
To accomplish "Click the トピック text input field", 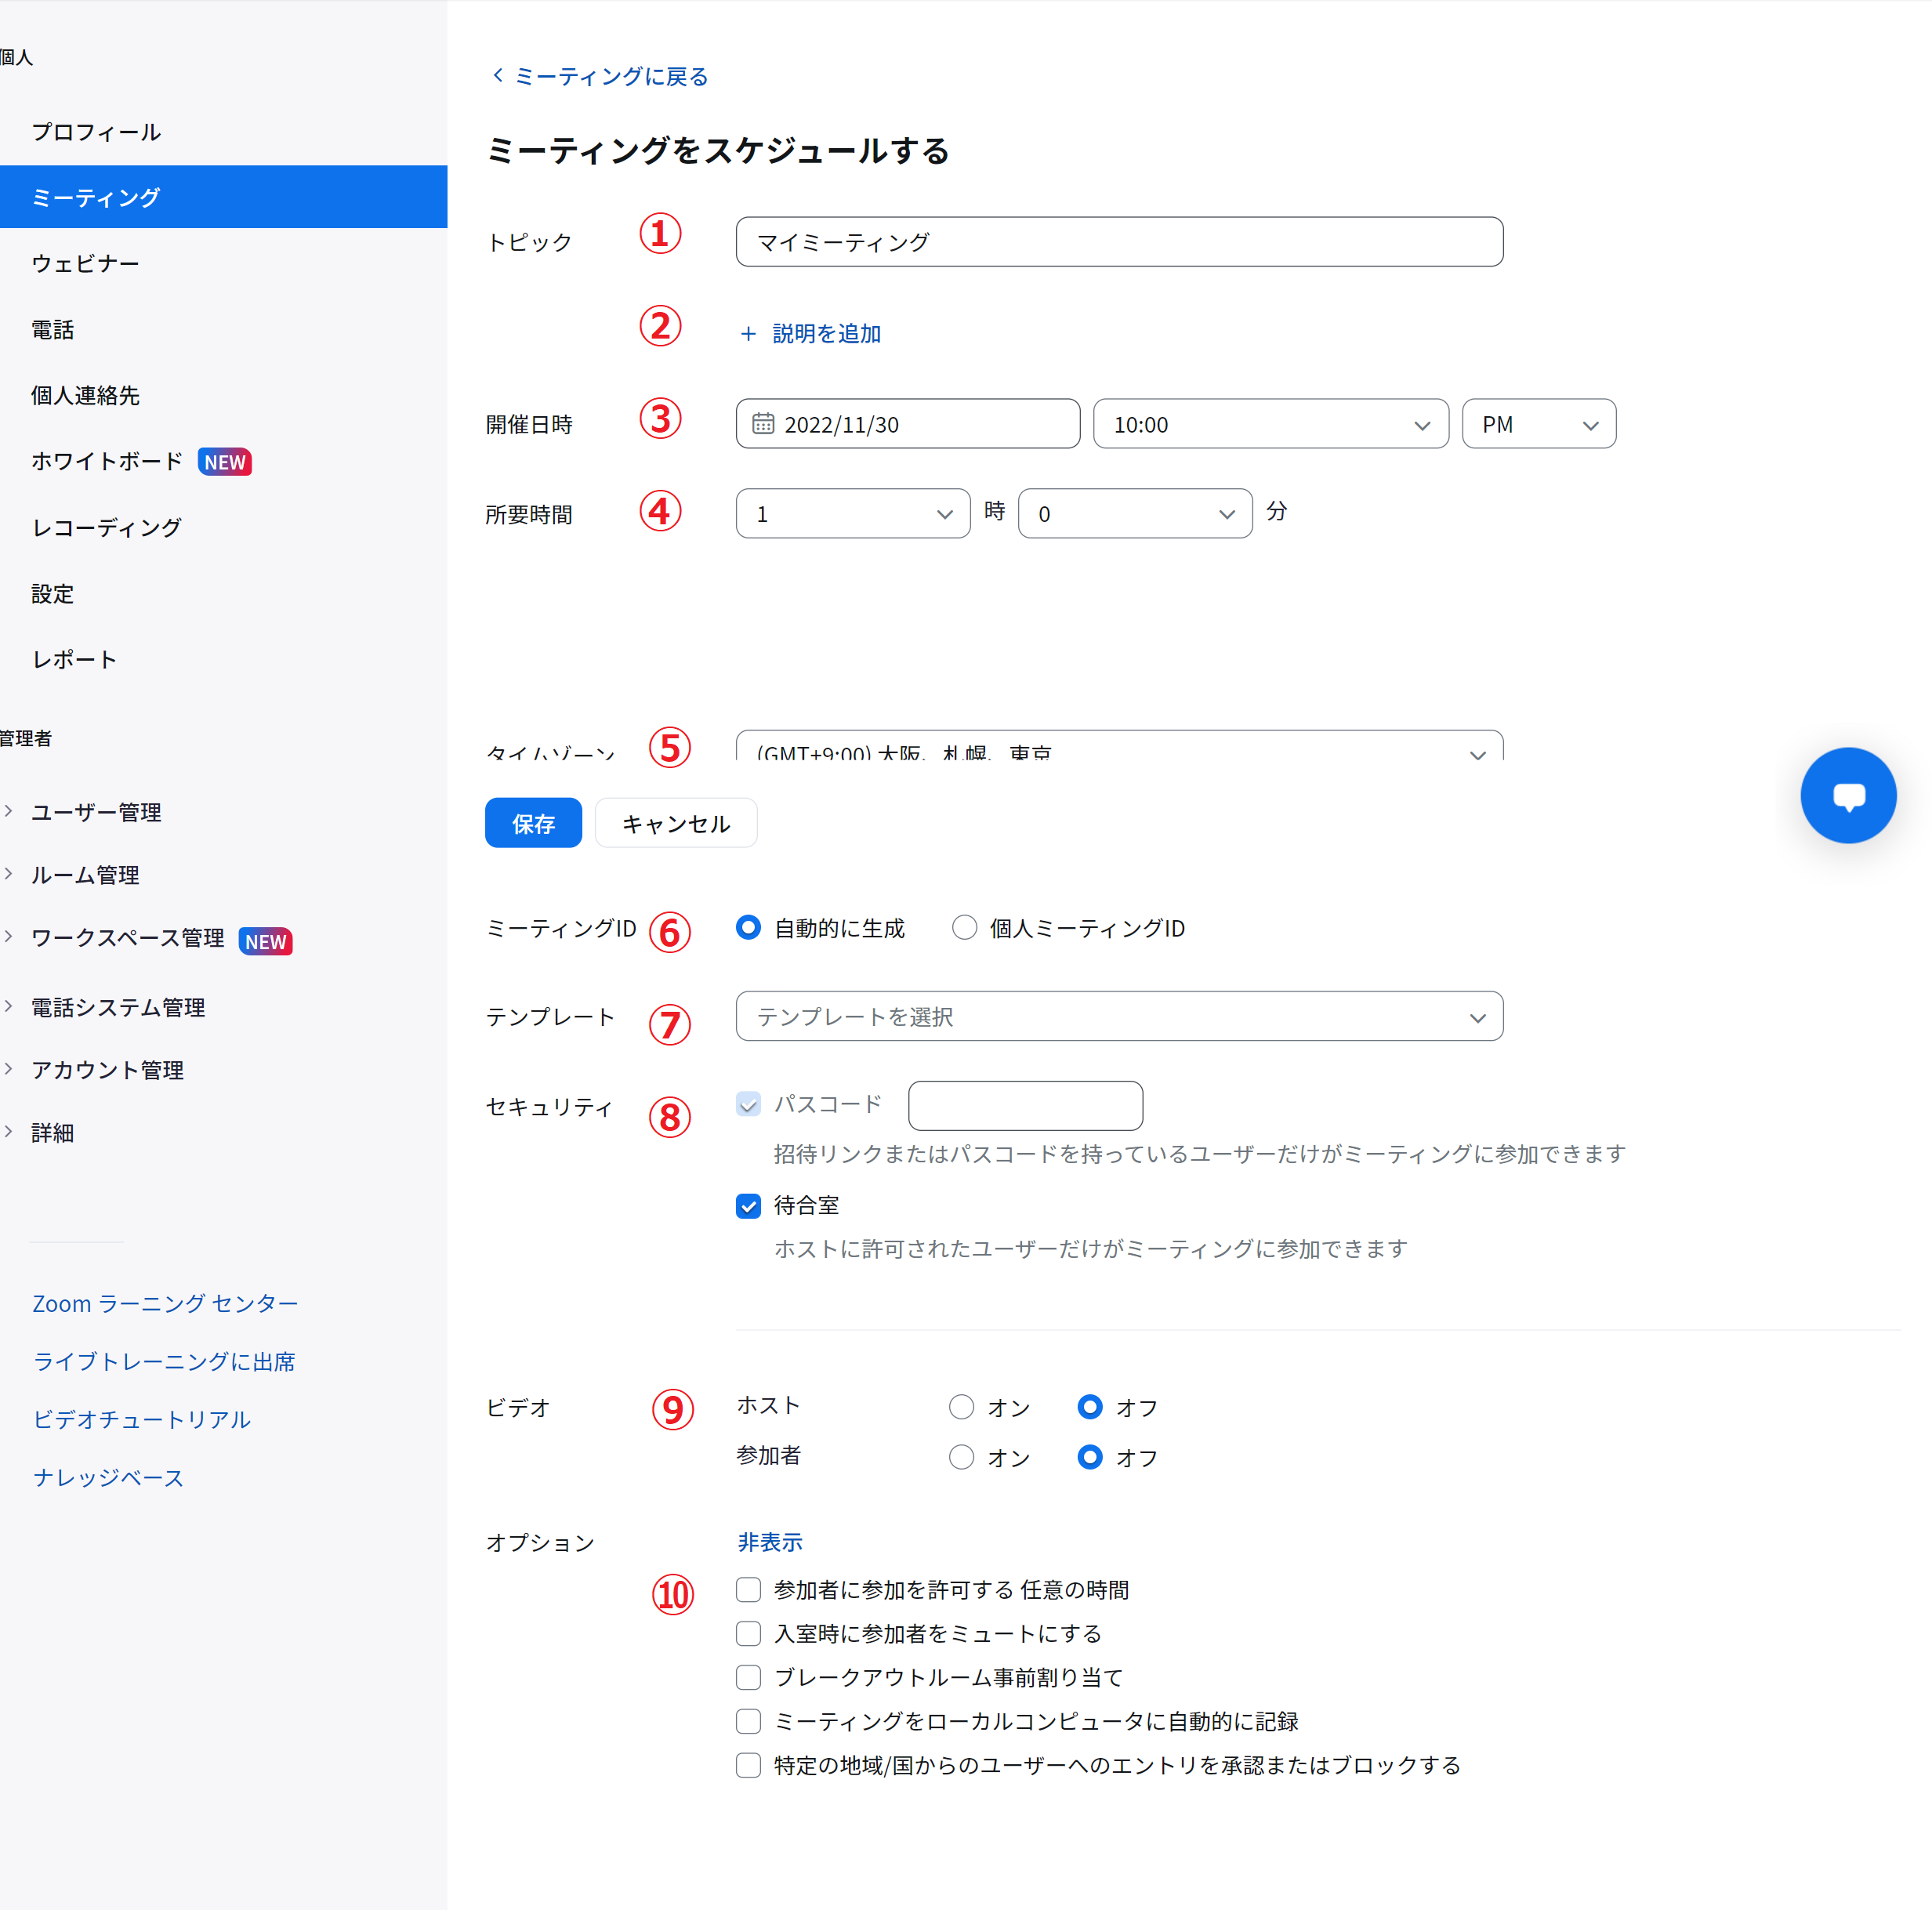I will (1118, 242).
